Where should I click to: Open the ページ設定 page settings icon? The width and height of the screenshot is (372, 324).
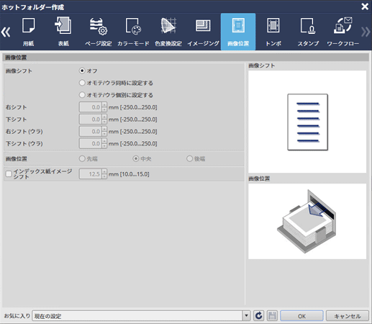(x=99, y=32)
